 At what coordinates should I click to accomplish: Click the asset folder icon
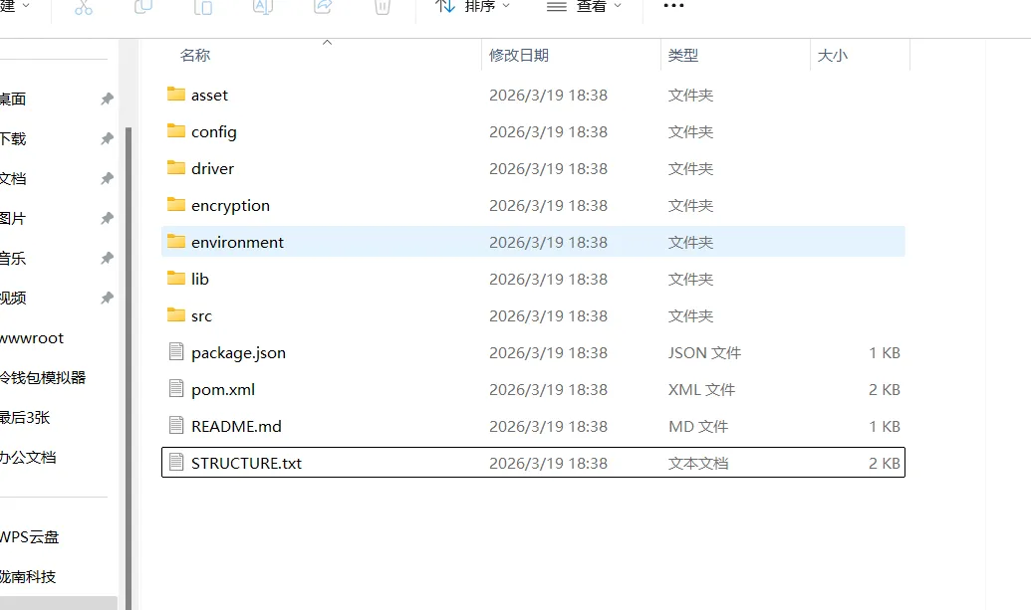pos(176,94)
